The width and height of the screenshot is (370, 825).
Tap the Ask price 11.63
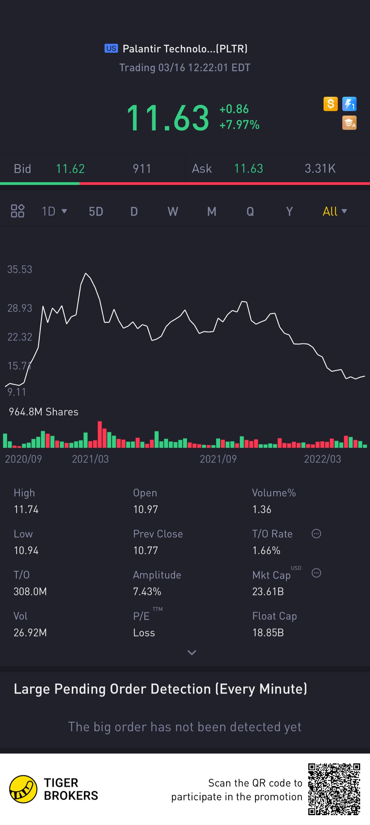tap(249, 169)
